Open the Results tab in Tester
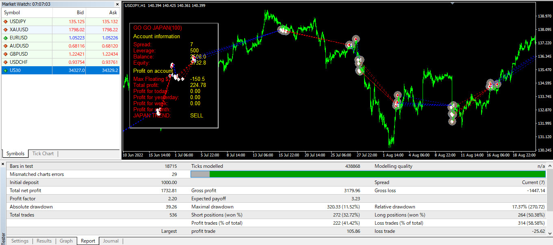The height and width of the screenshot is (245, 553). (x=44, y=241)
